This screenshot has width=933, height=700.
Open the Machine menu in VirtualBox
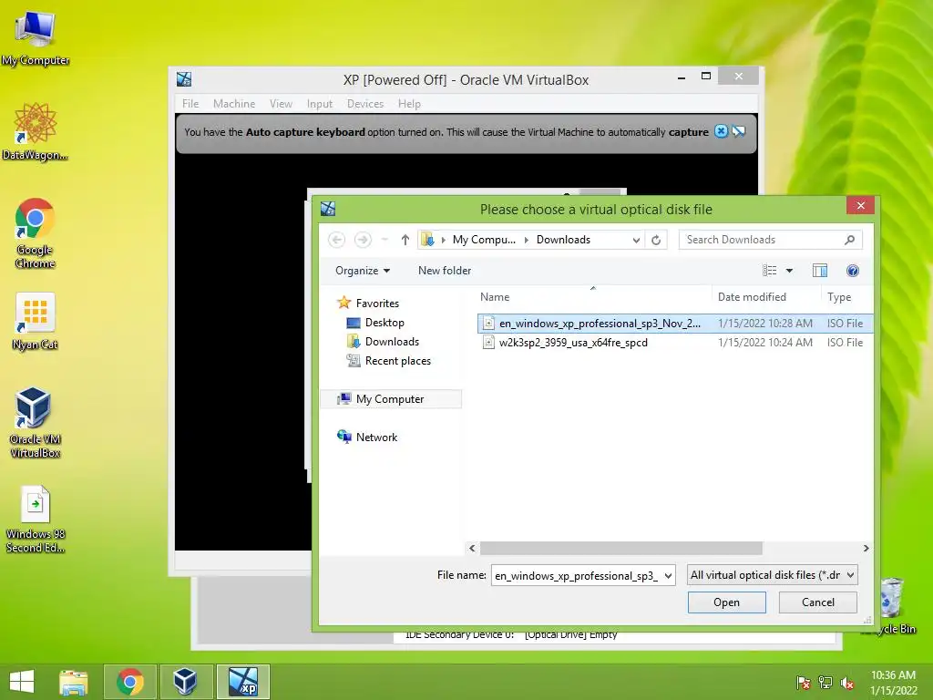coord(234,104)
